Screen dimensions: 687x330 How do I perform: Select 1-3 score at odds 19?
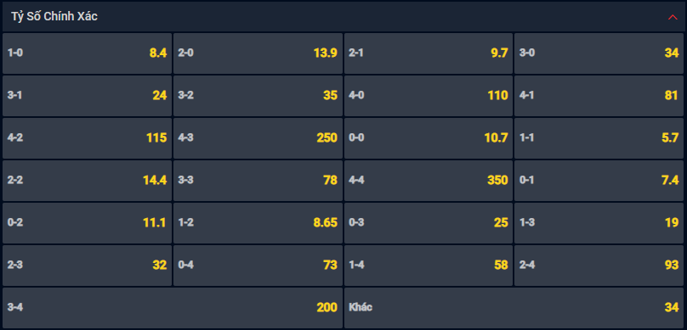coord(599,223)
